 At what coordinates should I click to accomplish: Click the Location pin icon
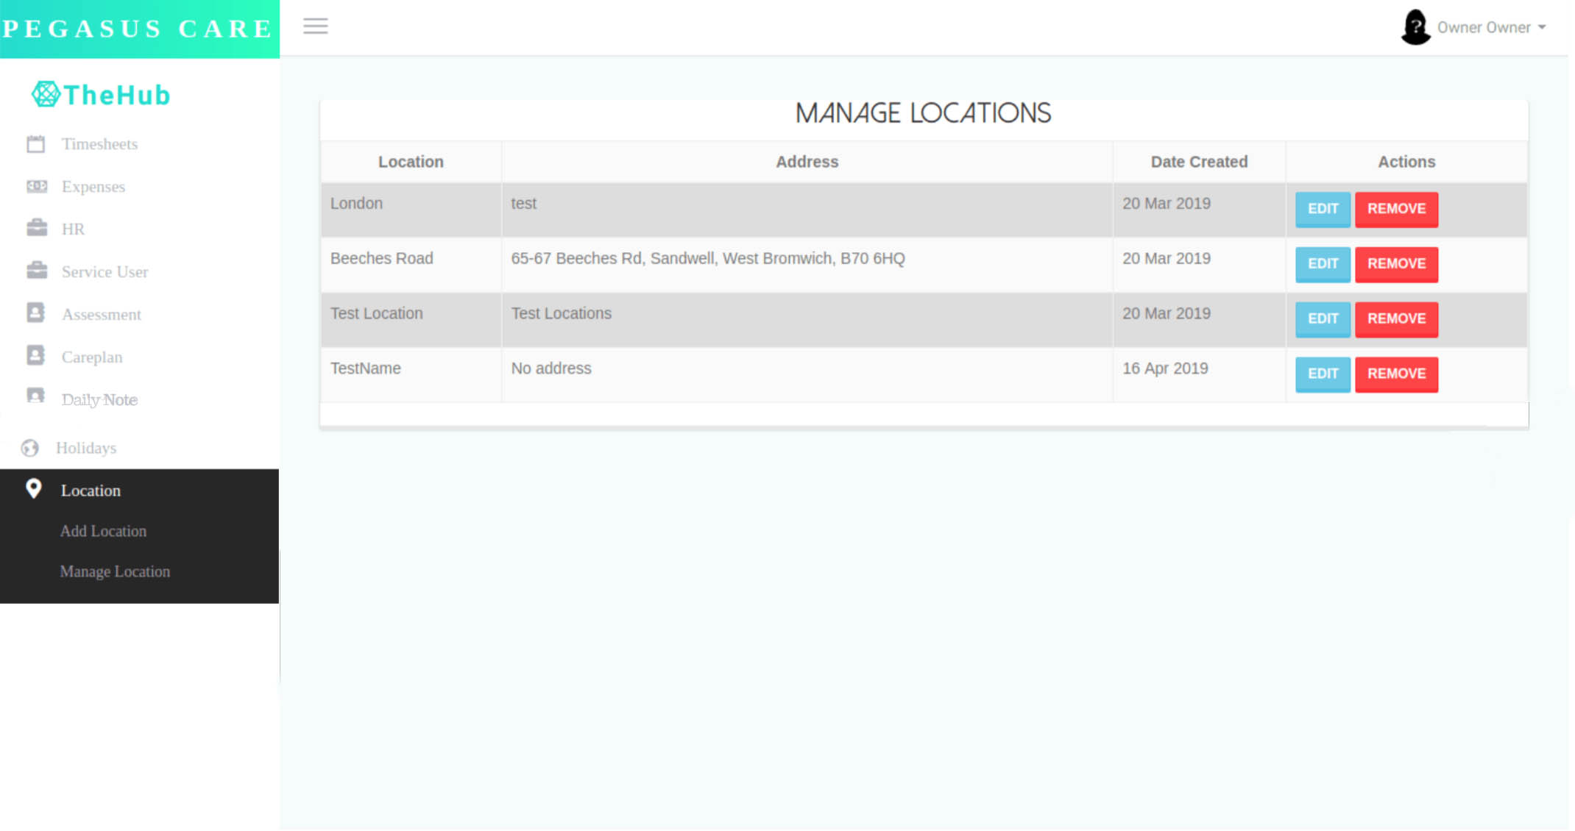[33, 489]
